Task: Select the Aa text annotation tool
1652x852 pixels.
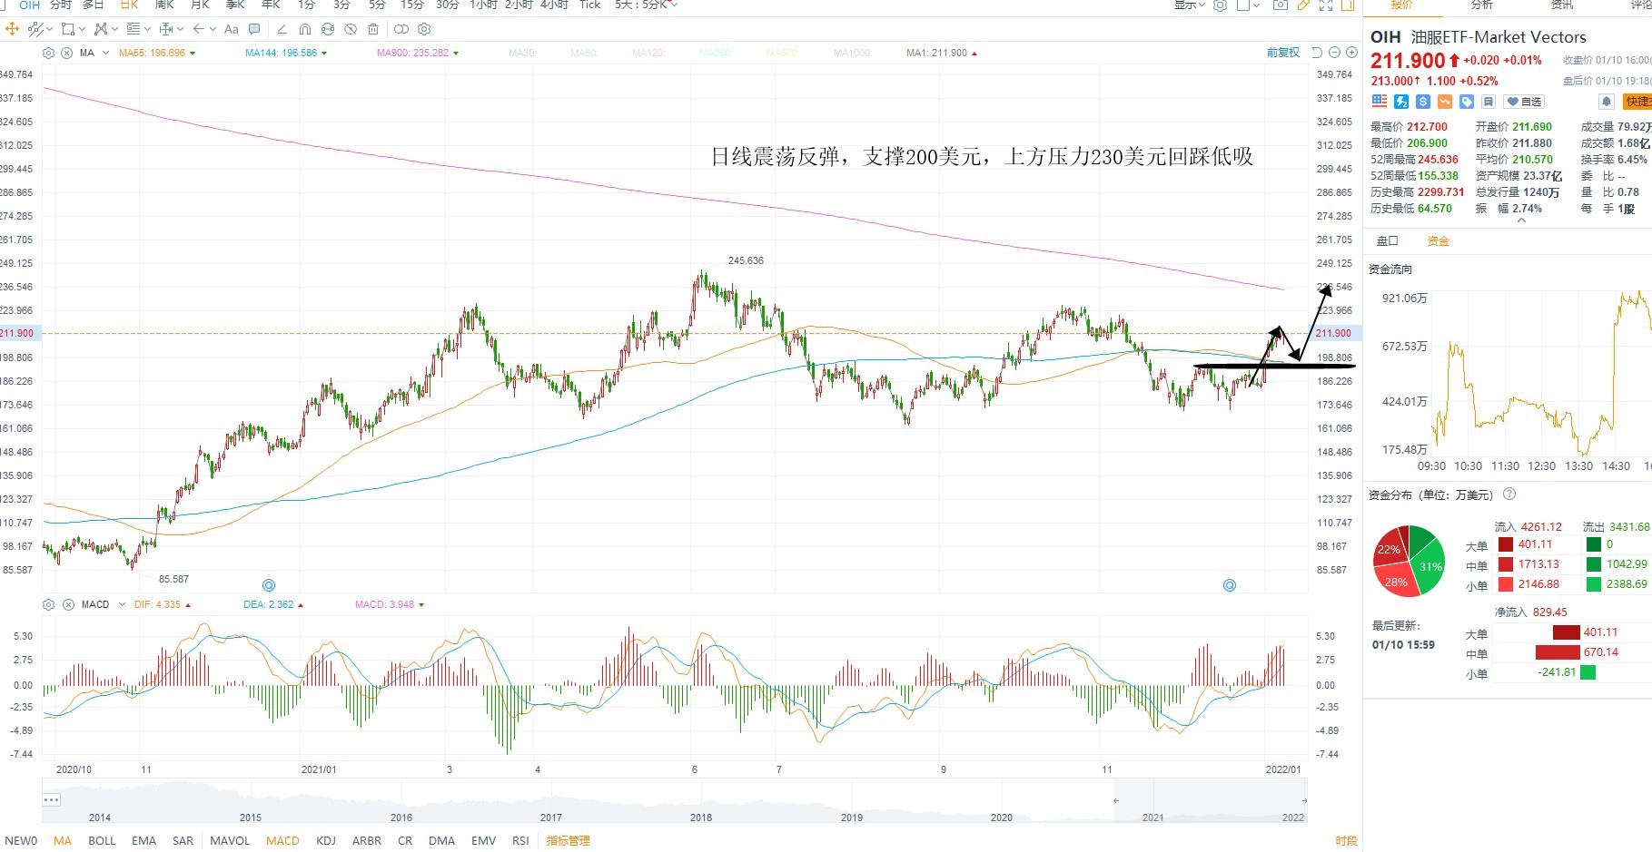Action: point(232,29)
